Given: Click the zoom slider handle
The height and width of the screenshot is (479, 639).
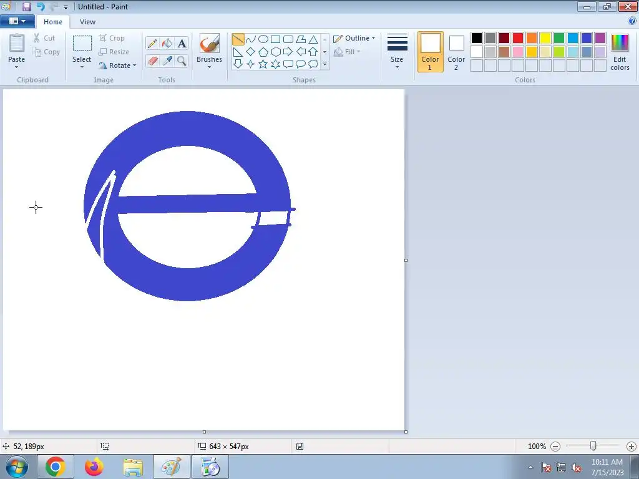Looking at the screenshot, I should [x=593, y=446].
